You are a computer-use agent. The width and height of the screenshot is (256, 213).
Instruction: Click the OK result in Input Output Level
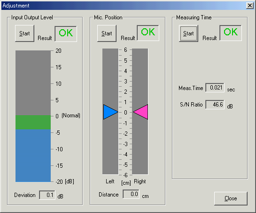[66, 33]
